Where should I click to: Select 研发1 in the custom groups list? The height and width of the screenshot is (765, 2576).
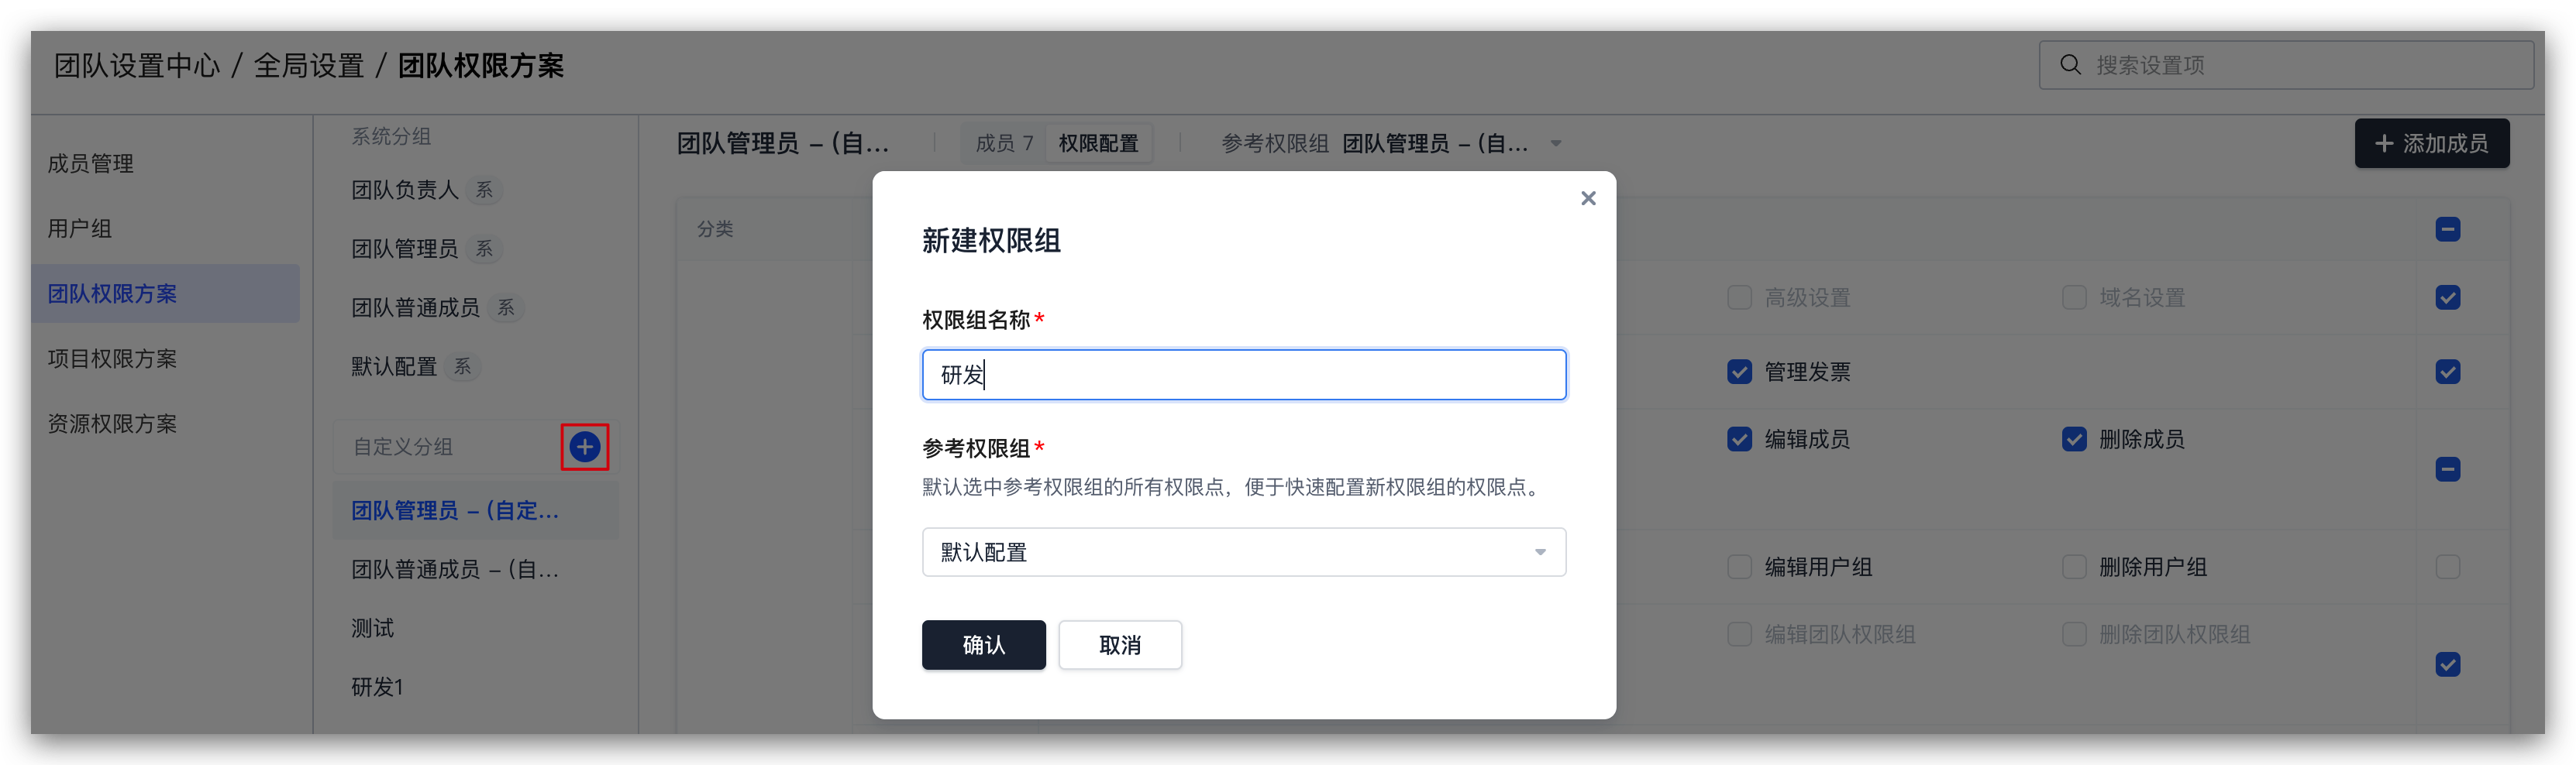point(377,687)
